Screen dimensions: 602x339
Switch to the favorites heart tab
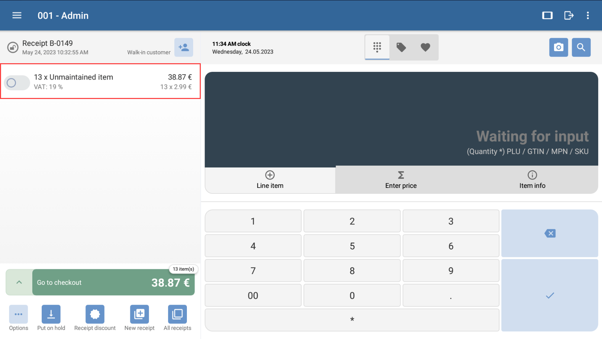(426, 47)
